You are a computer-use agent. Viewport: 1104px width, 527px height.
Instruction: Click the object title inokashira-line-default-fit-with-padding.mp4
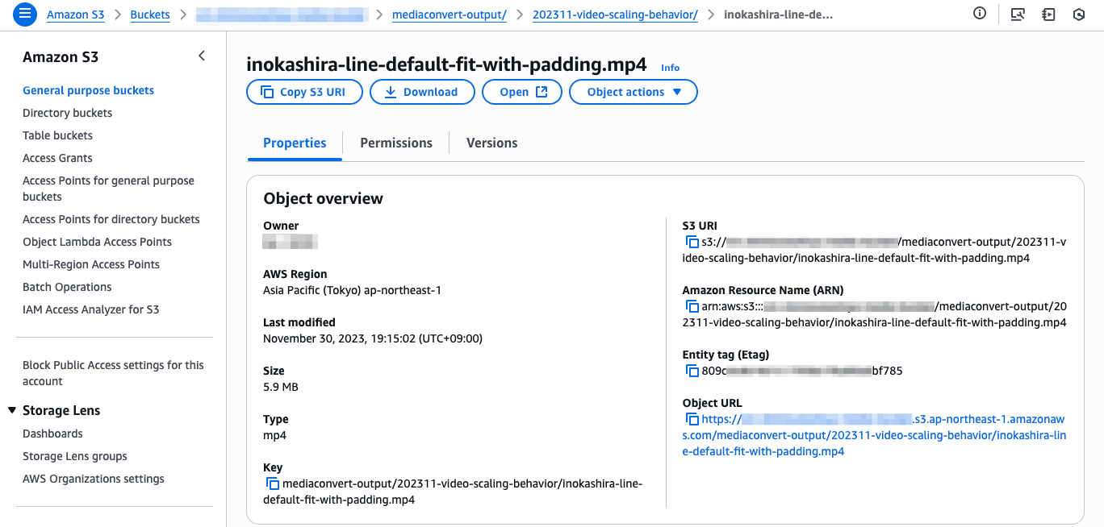coord(446,64)
